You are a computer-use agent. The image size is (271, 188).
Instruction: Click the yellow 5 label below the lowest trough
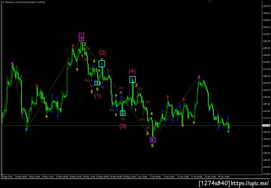pyautogui.click(x=152, y=145)
